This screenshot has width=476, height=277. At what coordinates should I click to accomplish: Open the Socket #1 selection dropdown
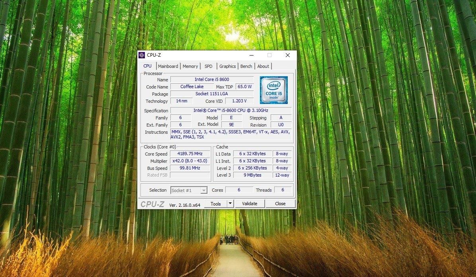189,190
